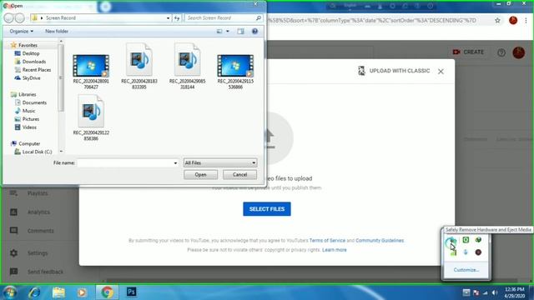Open the Chrome three-dot menu
This screenshot has height=300, width=534.
(x=526, y=20)
